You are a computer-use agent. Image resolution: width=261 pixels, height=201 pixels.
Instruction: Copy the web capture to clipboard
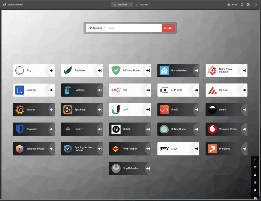[242, 5]
